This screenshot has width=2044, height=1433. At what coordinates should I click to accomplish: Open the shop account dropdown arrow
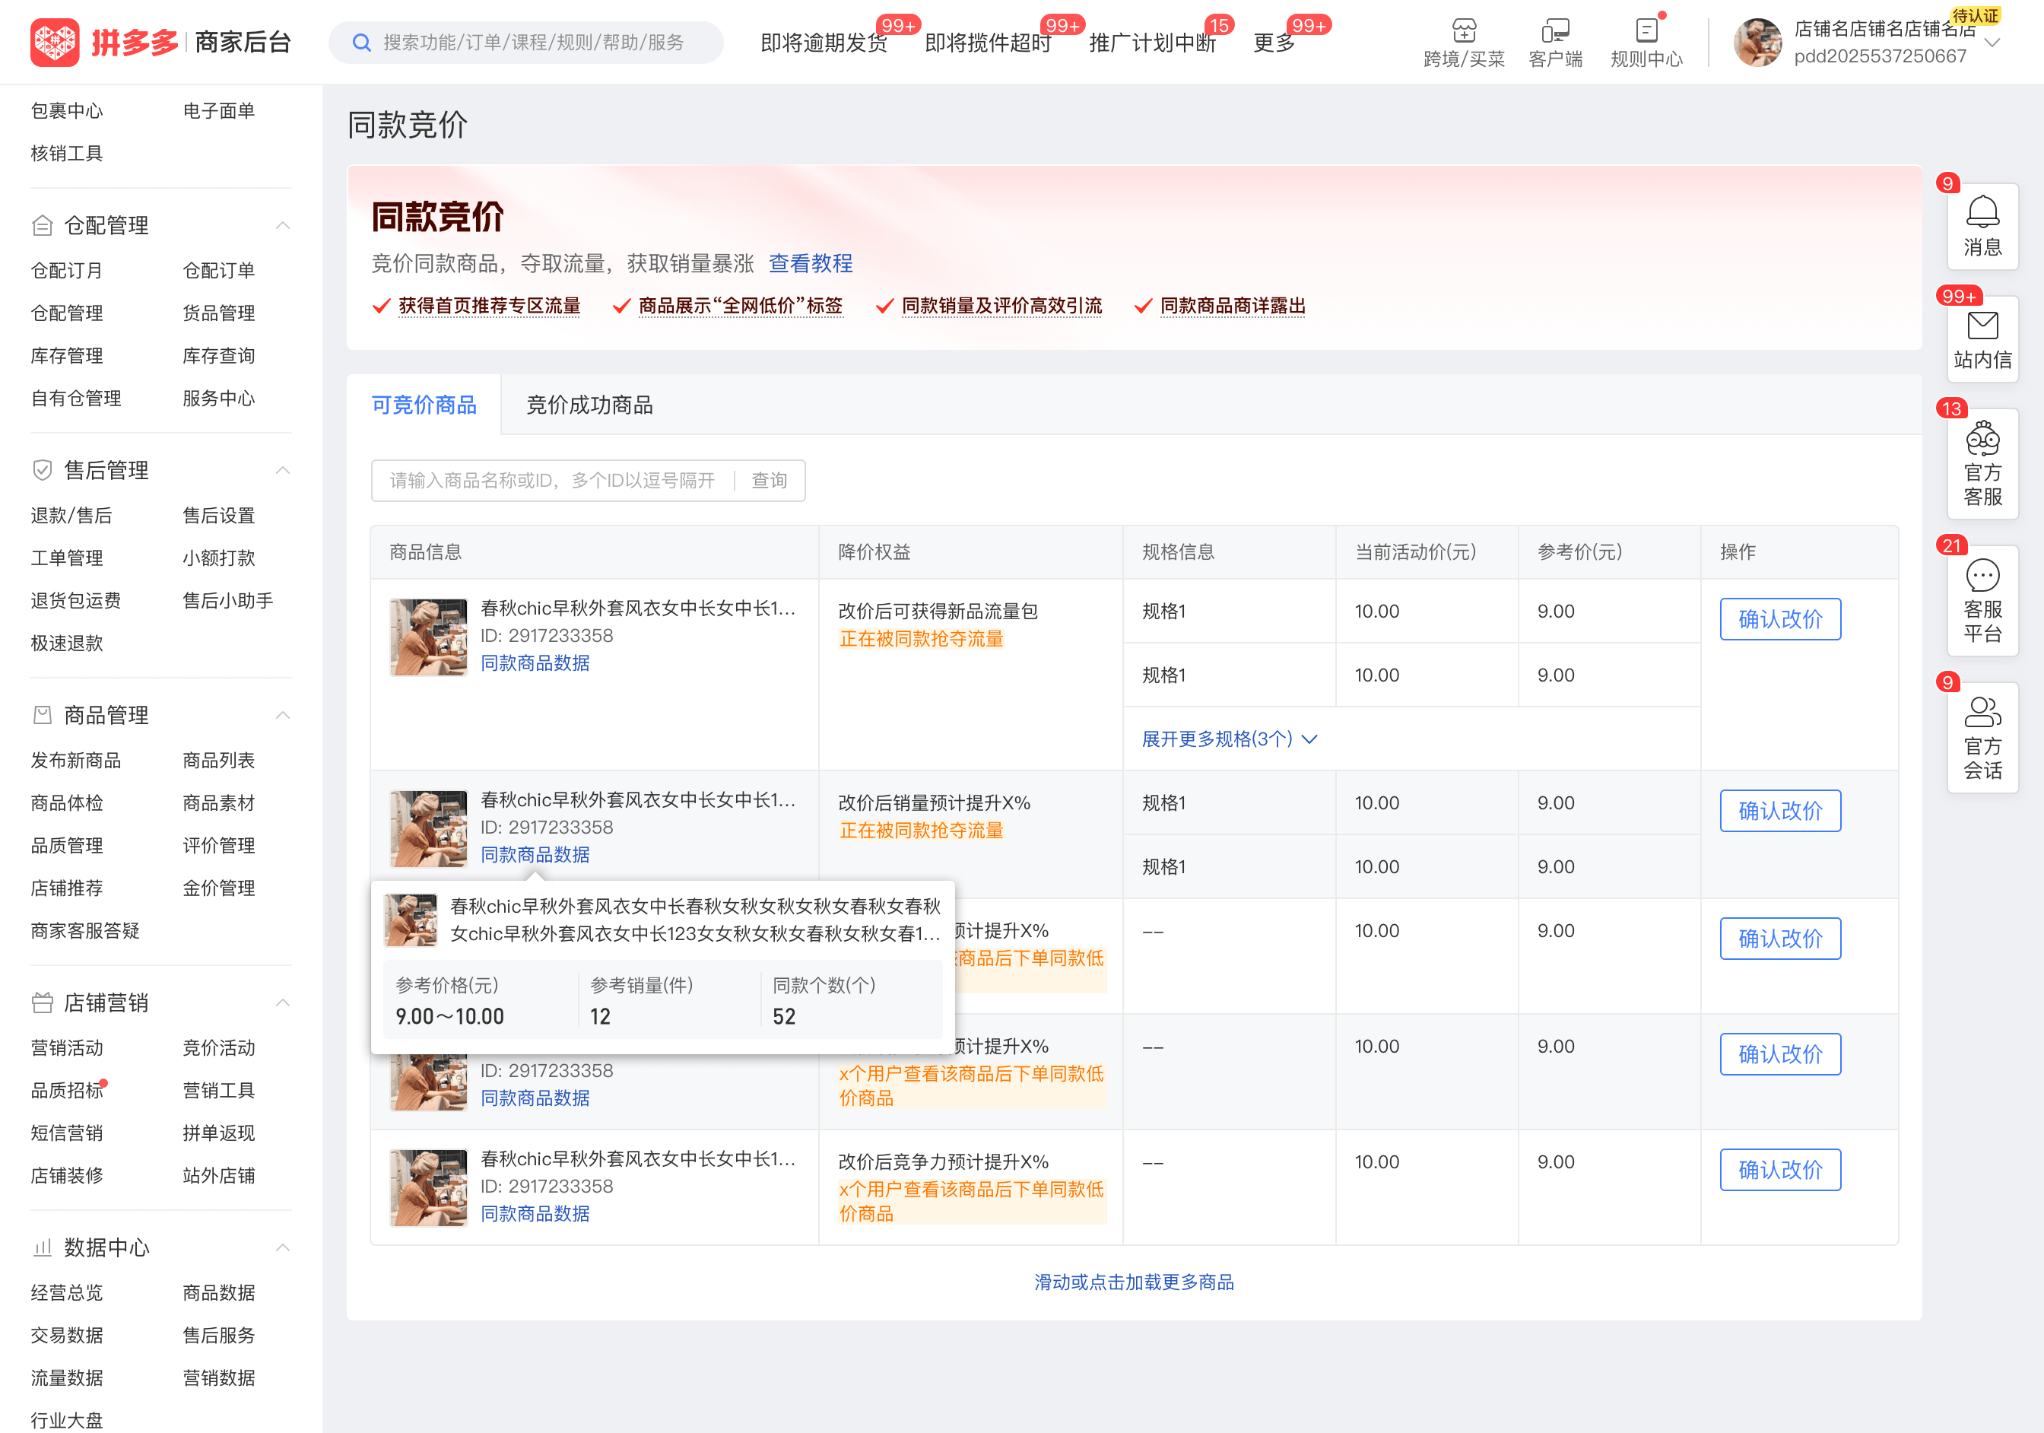pyautogui.click(x=1992, y=43)
